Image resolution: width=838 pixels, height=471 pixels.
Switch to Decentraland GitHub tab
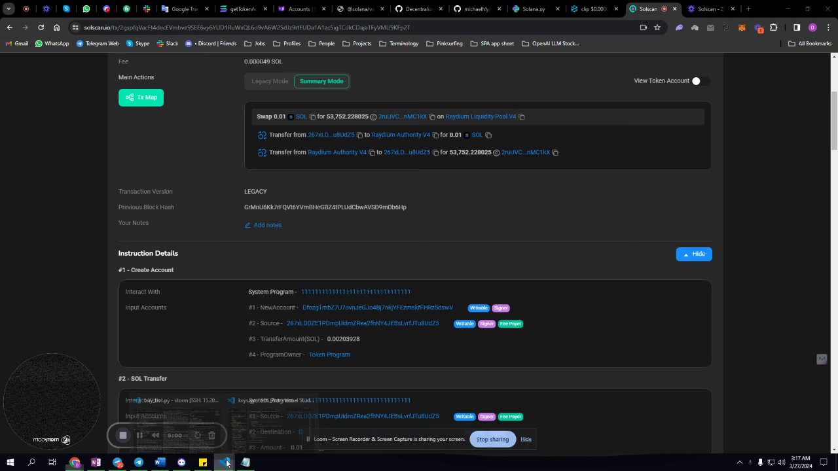pyautogui.click(x=419, y=9)
